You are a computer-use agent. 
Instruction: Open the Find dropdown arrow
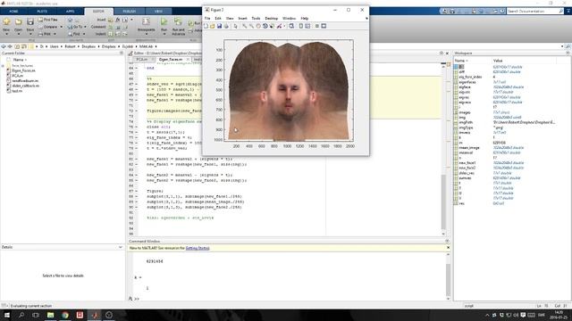(x=84, y=34)
